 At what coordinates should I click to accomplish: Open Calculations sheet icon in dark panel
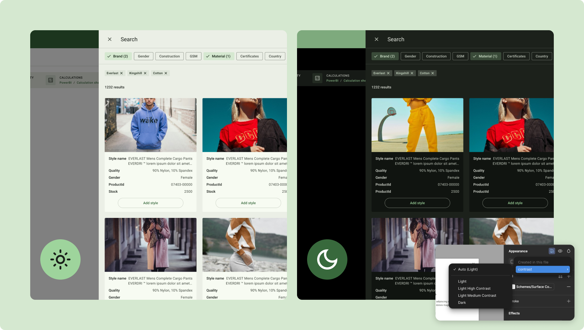[317, 78]
